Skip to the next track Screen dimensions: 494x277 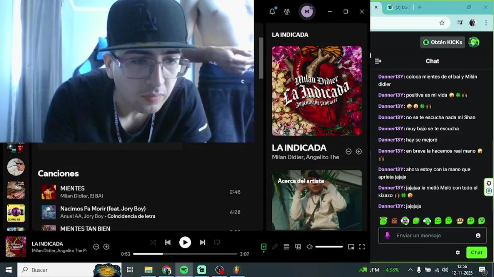point(202,242)
